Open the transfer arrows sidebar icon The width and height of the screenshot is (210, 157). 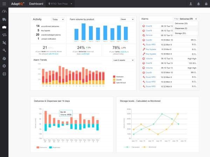pyautogui.click(x=4, y=35)
